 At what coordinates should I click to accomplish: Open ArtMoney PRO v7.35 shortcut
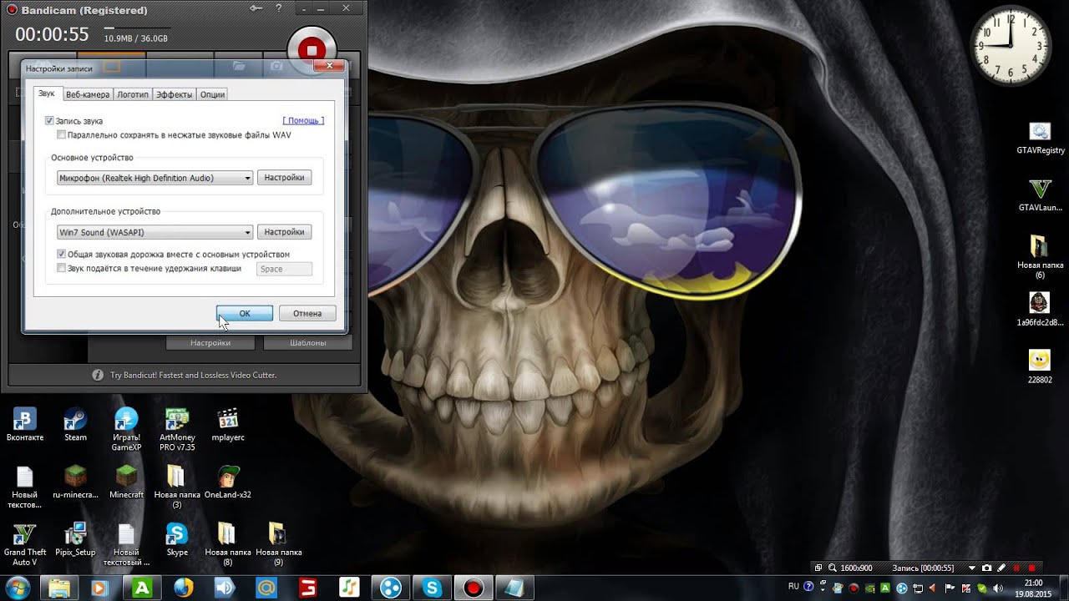(177, 430)
